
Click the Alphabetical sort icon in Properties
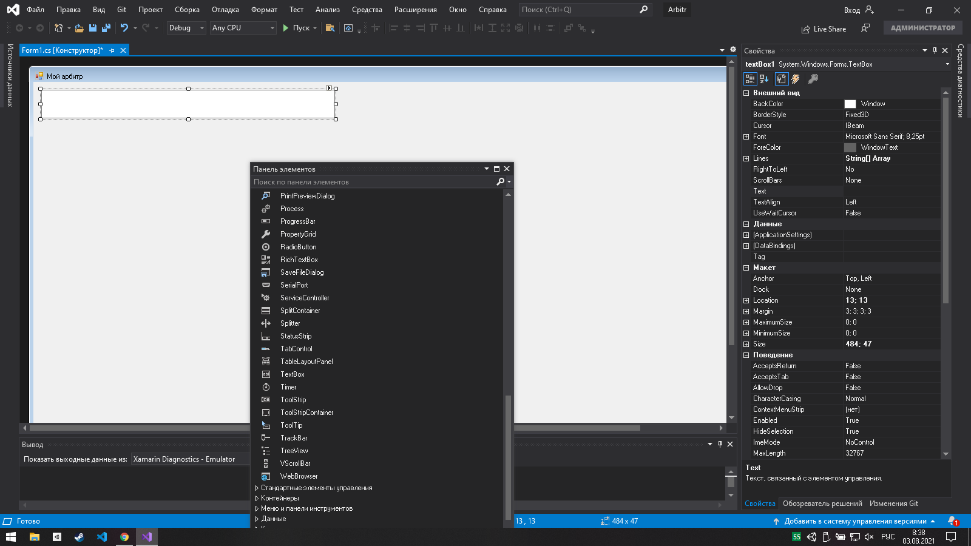coord(764,79)
